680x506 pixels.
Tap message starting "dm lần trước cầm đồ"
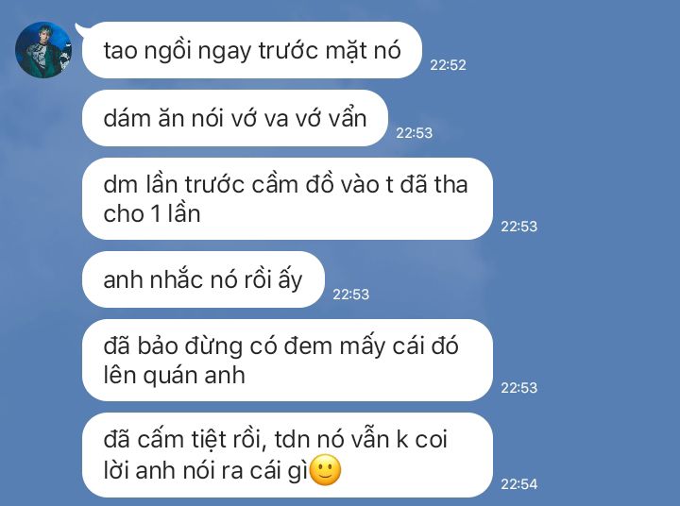point(287,198)
